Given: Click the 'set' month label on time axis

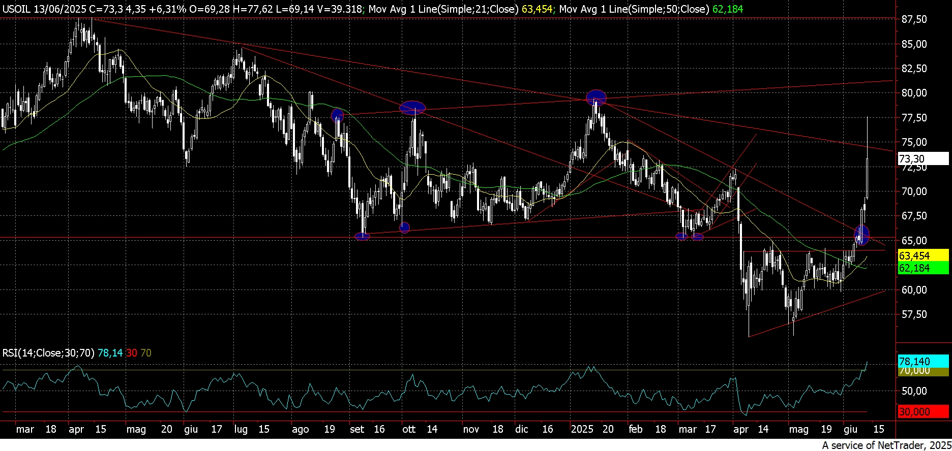Looking at the screenshot, I should (x=357, y=429).
